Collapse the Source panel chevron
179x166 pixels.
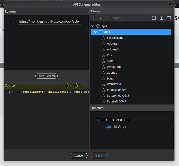coord(84,86)
